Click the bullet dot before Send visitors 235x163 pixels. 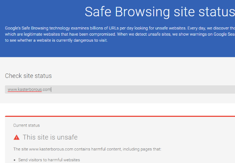click(14, 160)
